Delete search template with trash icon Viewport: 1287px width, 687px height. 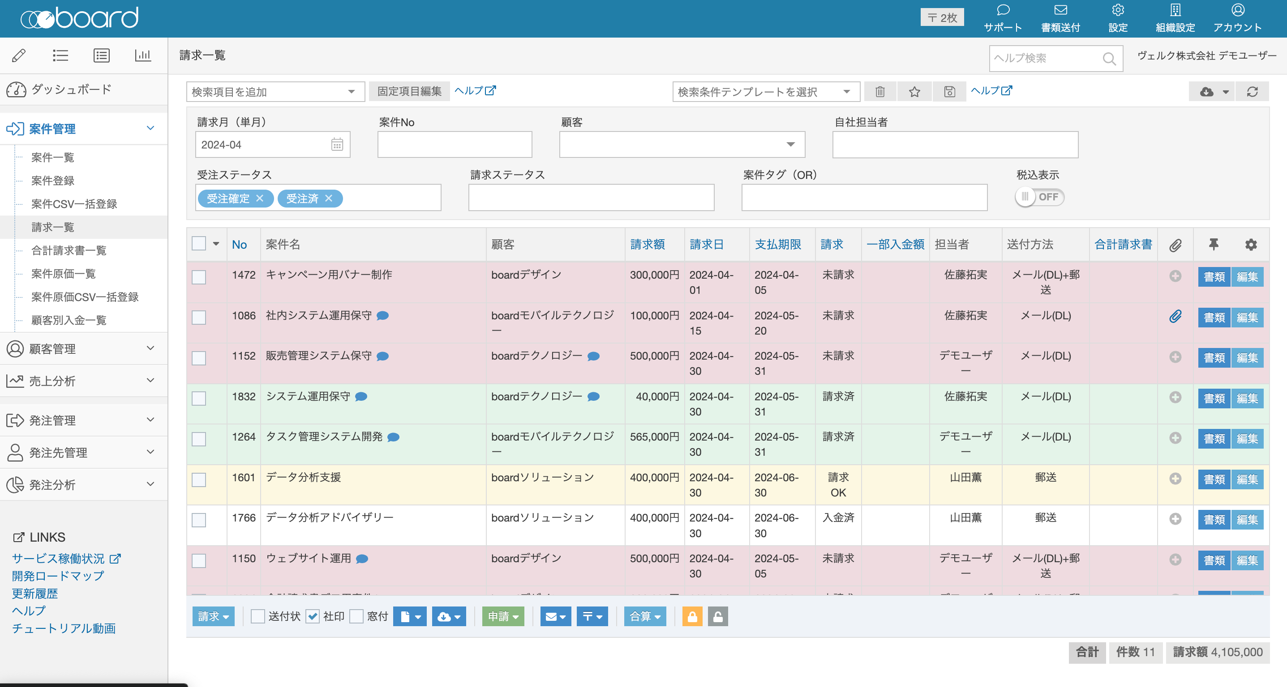880,92
